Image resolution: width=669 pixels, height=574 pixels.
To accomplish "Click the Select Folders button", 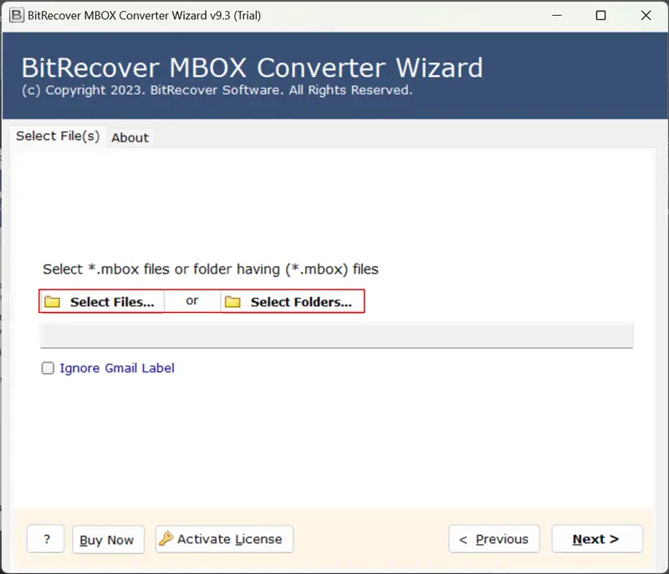I will (x=292, y=302).
